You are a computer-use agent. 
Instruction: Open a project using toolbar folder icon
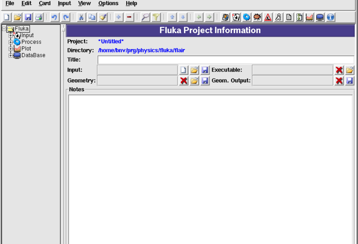coord(18,17)
